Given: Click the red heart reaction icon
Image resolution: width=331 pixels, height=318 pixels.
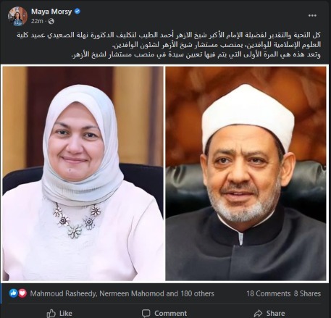Looking at the screenshot, I should coord(22,293).
